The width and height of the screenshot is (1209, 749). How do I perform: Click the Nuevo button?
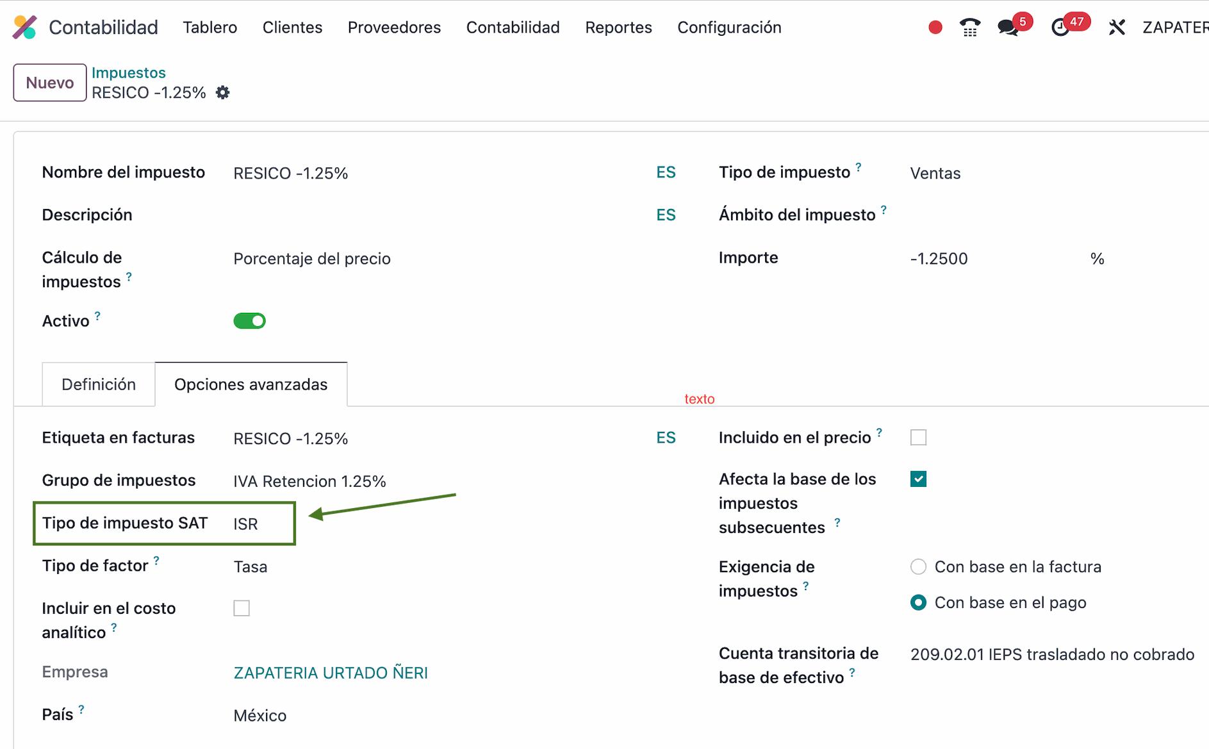[x=50, y=83]
